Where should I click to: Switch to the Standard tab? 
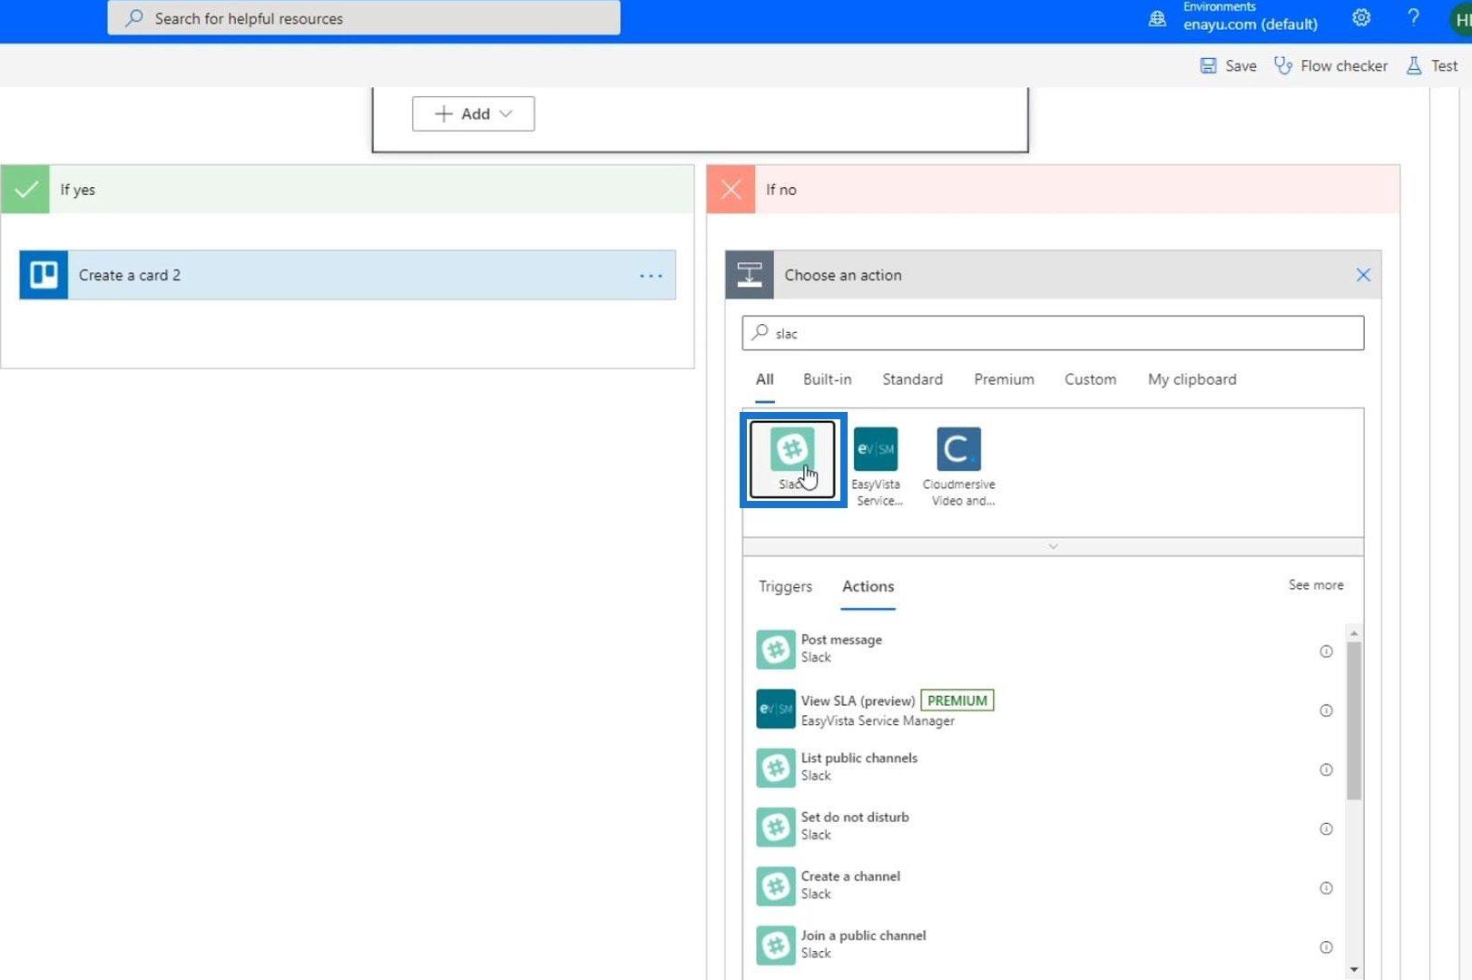tap(912, 379)
